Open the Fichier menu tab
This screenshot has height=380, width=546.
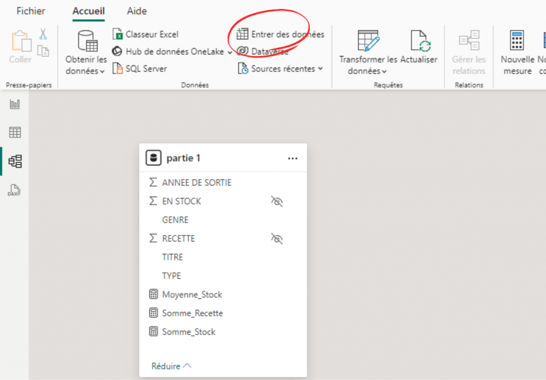pos(31,11)
